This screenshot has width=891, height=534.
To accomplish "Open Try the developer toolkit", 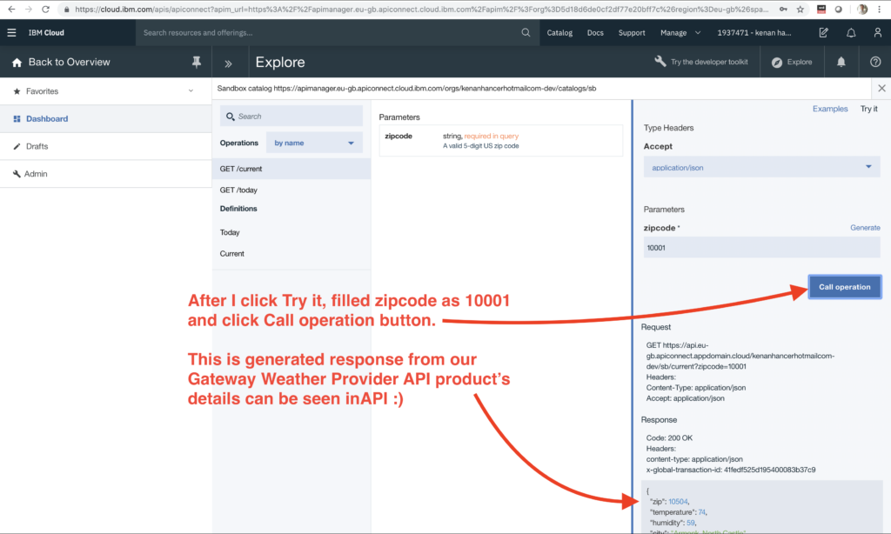I will (x=702, y=62).
